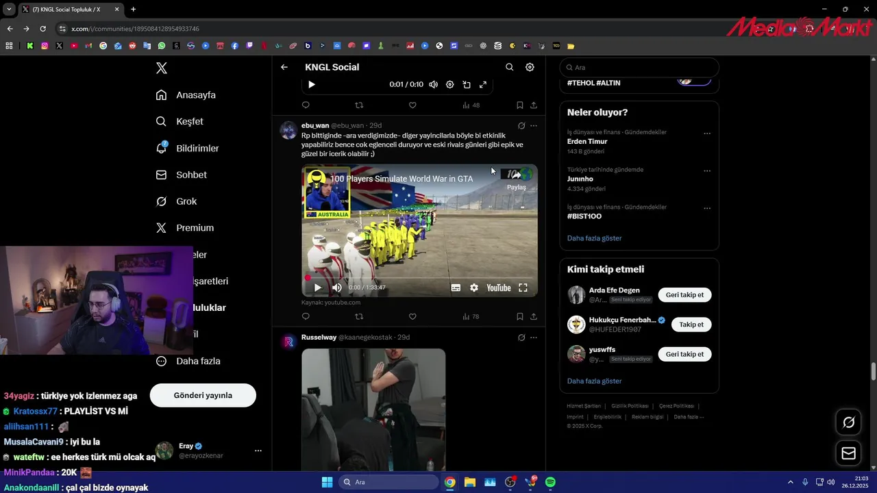
Task: Open Spotify from the taskbar
Action: [x=550, y=482]
